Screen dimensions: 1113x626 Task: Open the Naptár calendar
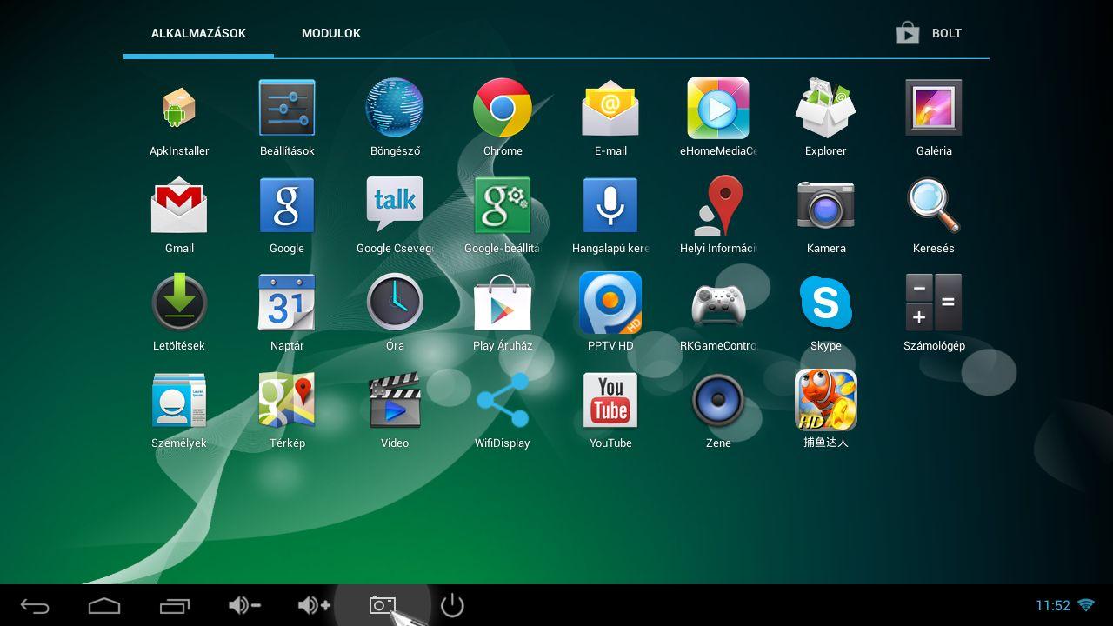click(x=287, y=303)
